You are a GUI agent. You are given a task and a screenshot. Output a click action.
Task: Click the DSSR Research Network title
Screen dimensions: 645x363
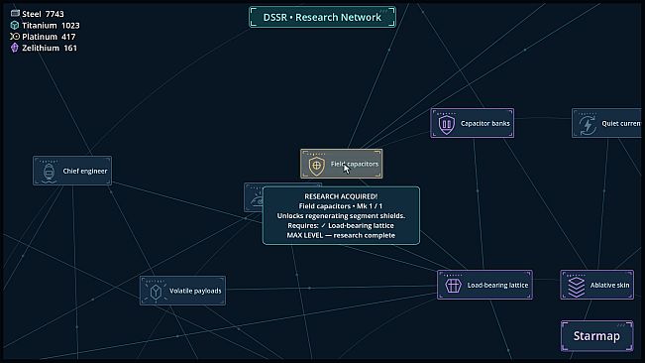[x=323, y=17]
